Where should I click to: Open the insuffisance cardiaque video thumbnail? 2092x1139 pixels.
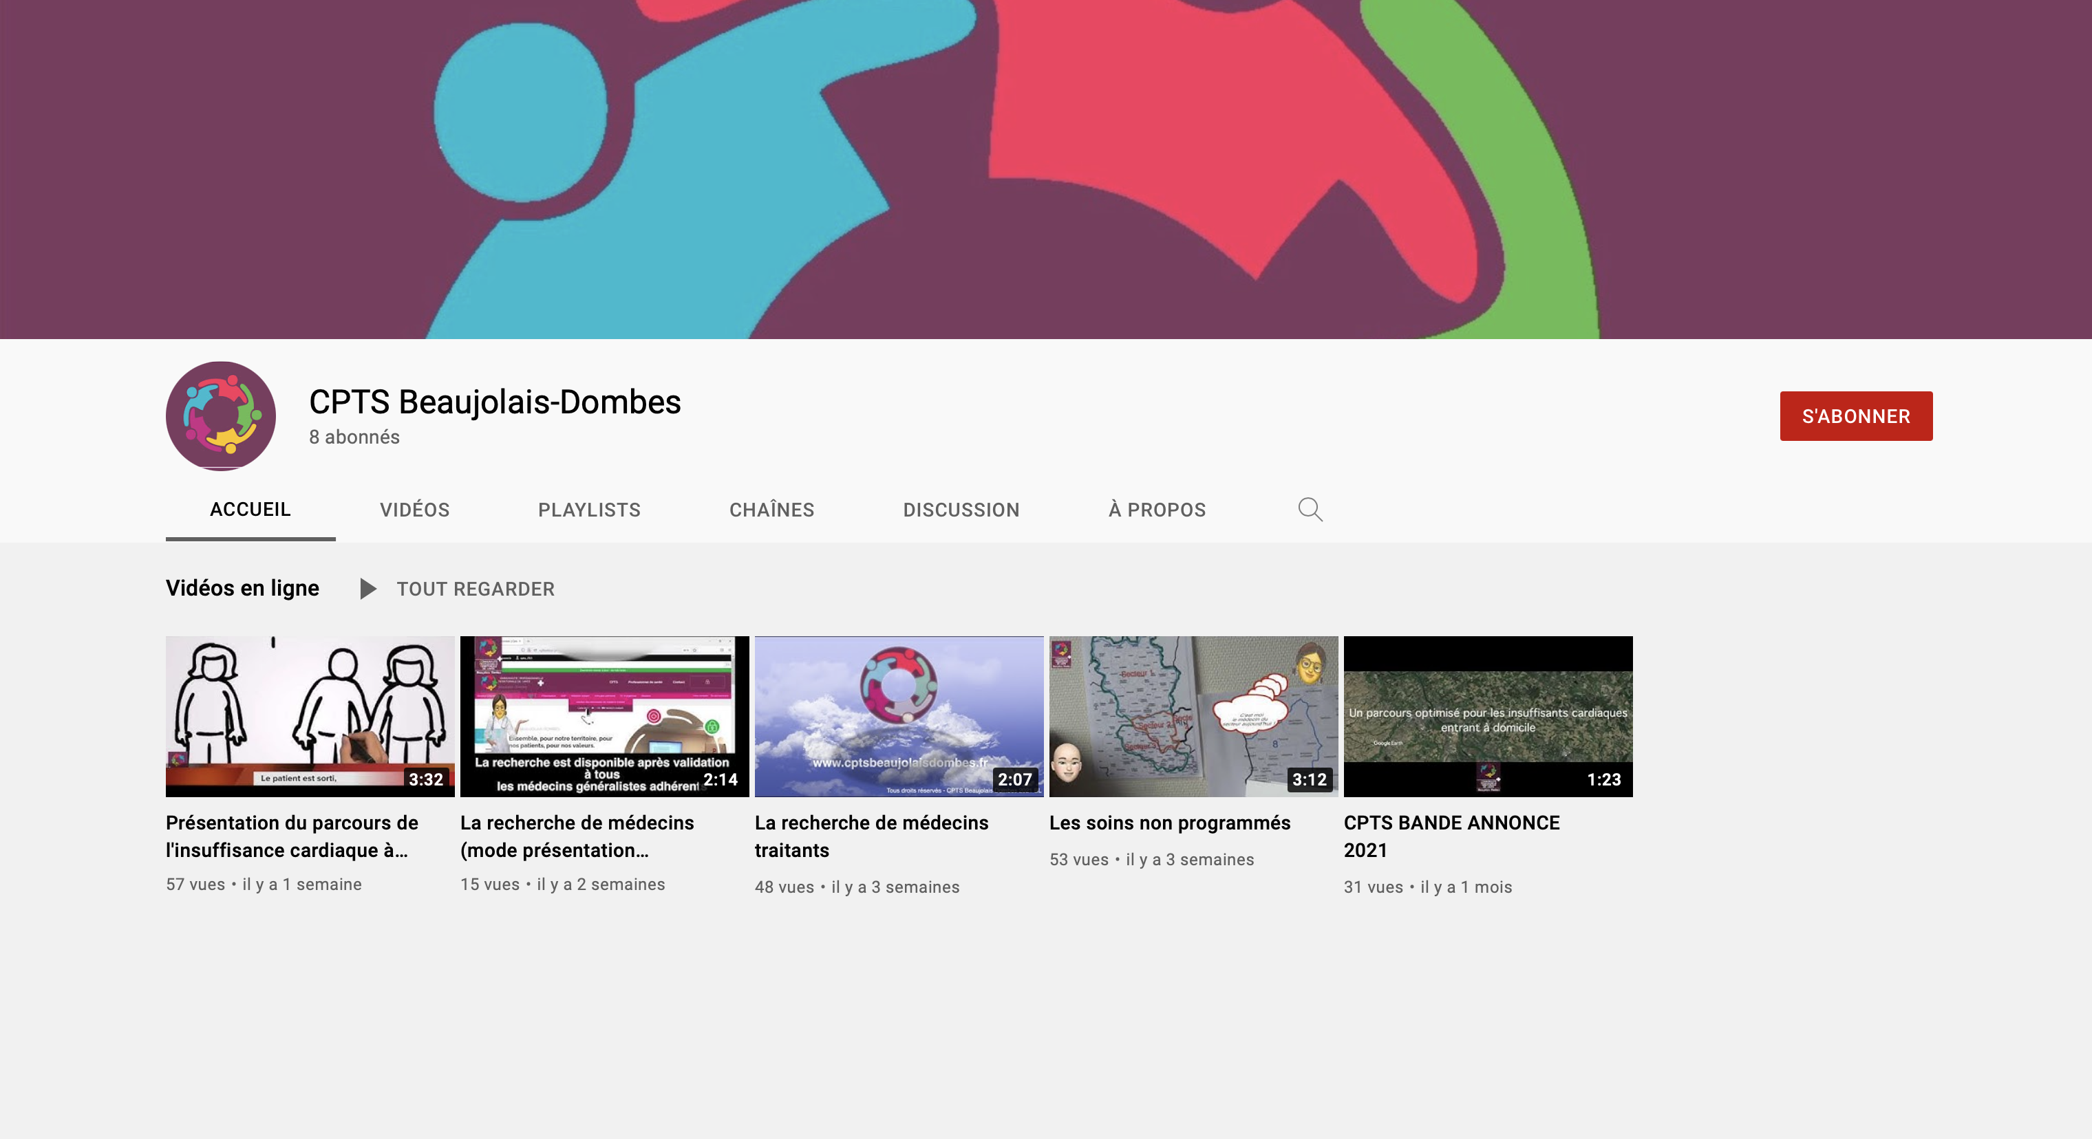point(310,716)
